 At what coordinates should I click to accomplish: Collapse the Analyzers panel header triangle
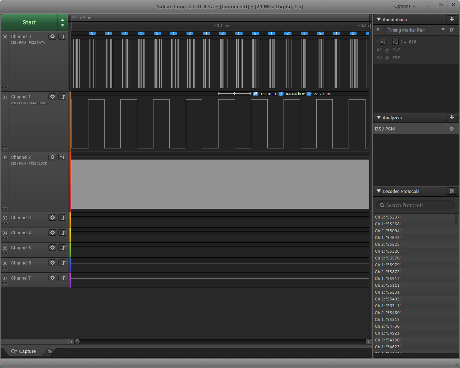[378, 117]
